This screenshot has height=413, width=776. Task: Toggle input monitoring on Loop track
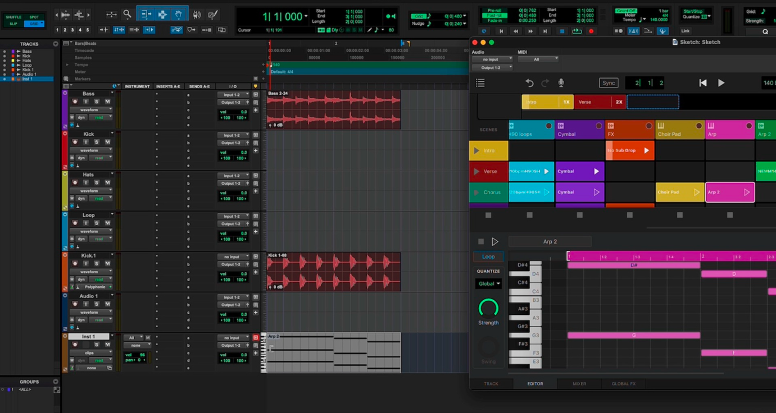[86, 223]
